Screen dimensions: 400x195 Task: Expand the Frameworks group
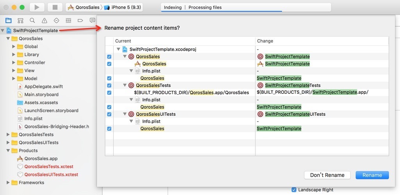pyautogui.click(x=9, y=182)
